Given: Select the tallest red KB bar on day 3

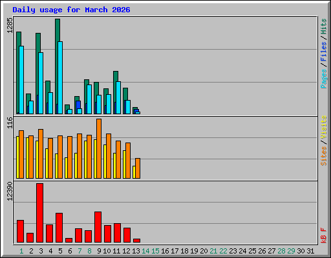Looking at the screenshot, I should (39, 213).
